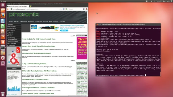Open the Chromium Aura Under Wayland Published link
173x97 pixels.
coord(37,53)
